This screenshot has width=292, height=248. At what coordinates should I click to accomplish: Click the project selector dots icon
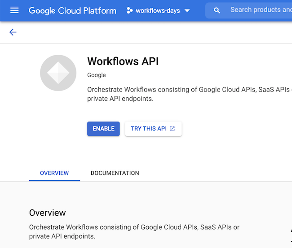(x=130, y=10)
